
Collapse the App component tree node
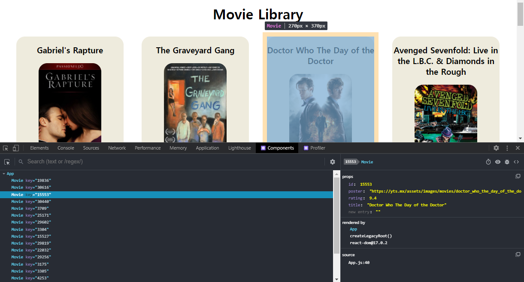(4, 174)
